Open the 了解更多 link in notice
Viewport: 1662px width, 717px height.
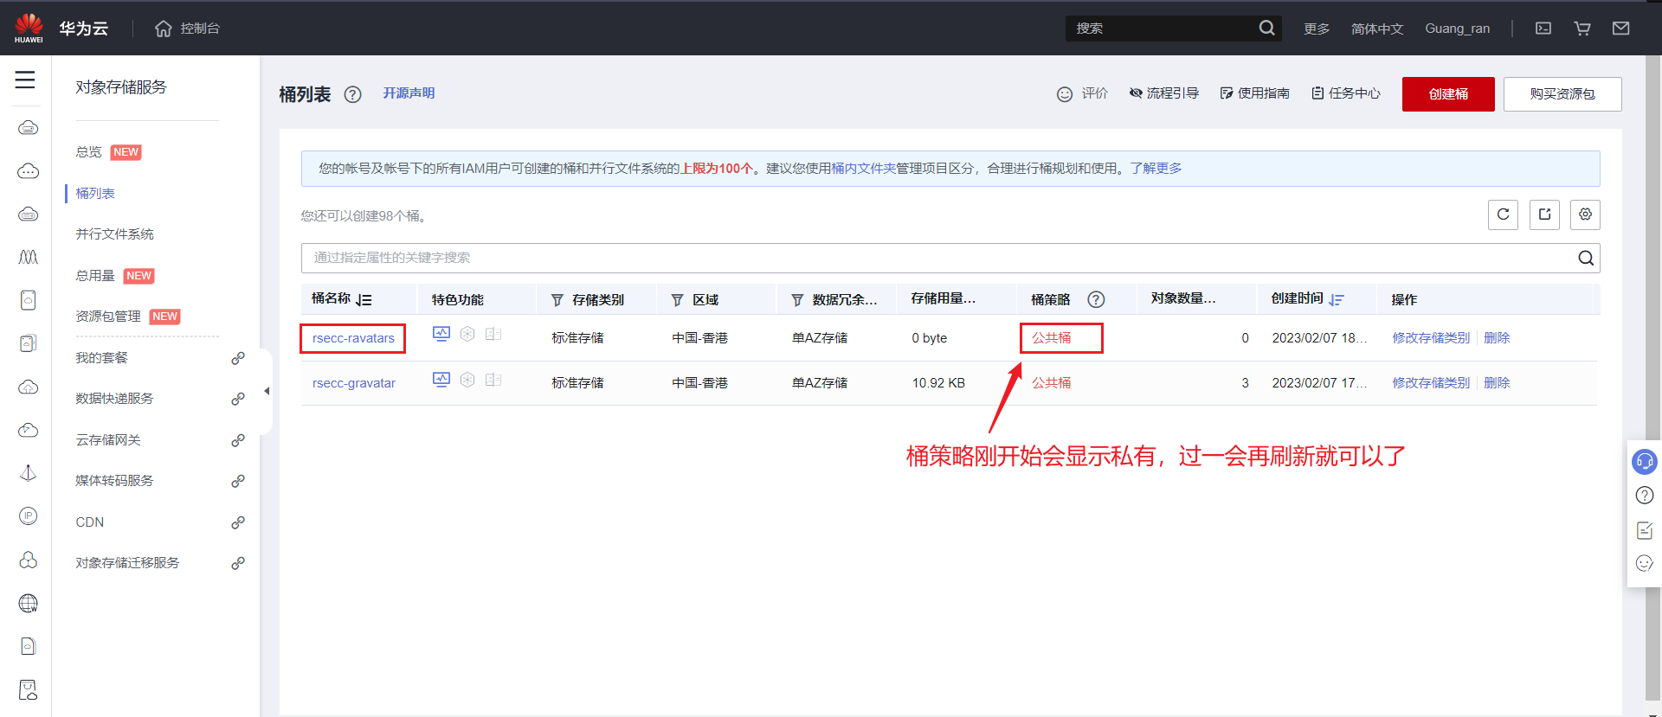click(x=1156, y=169)
